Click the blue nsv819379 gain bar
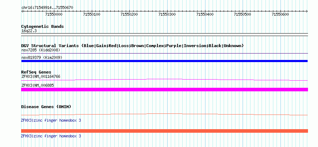The width and height of the screenshot is (318, 147). click(164, 61)
